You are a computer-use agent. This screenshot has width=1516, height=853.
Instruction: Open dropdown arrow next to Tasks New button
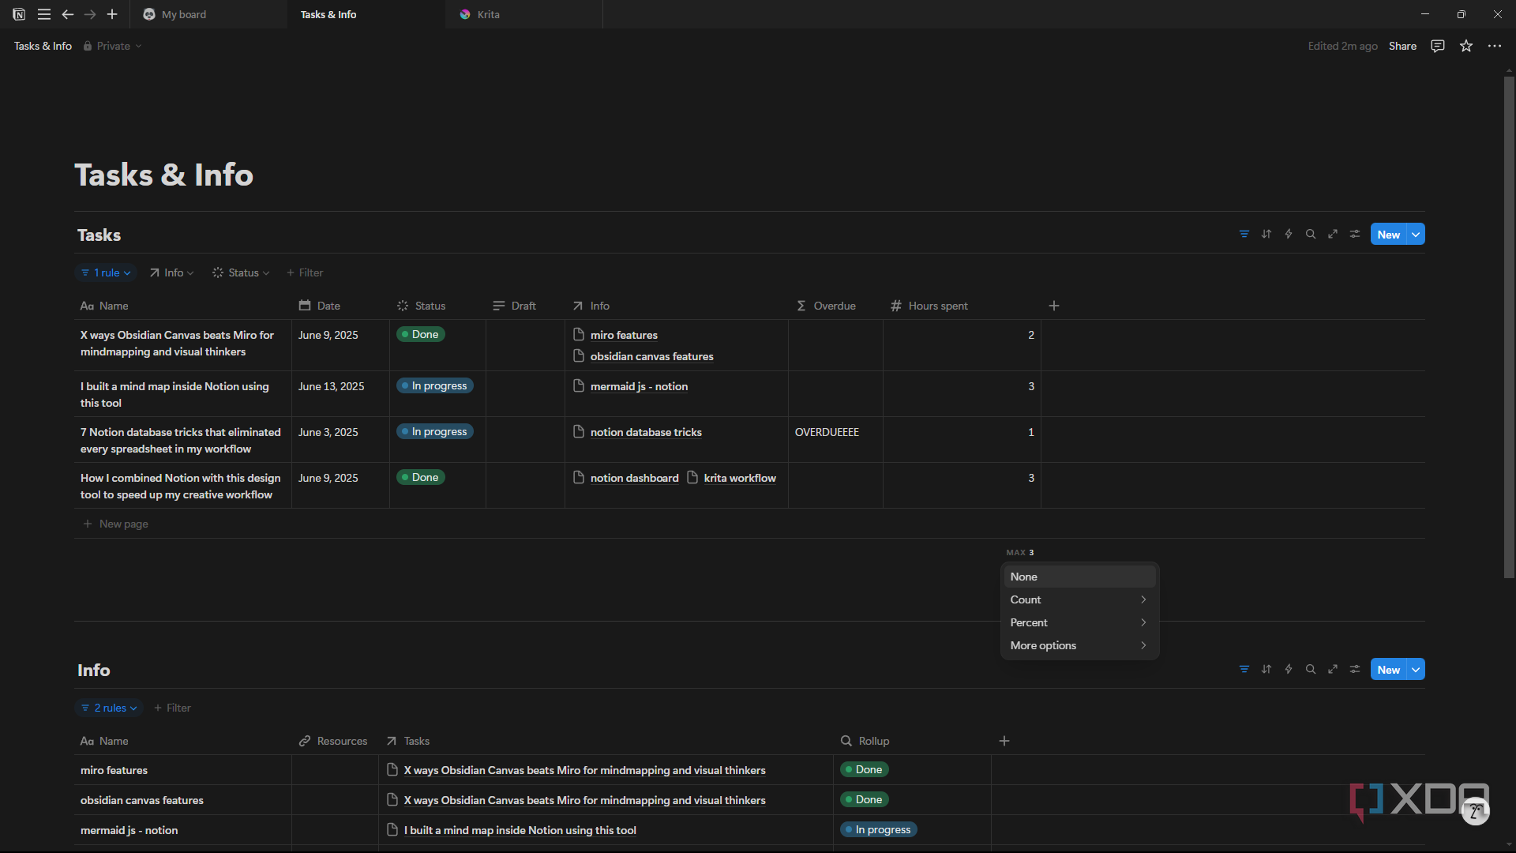(x=1417, y=235)
